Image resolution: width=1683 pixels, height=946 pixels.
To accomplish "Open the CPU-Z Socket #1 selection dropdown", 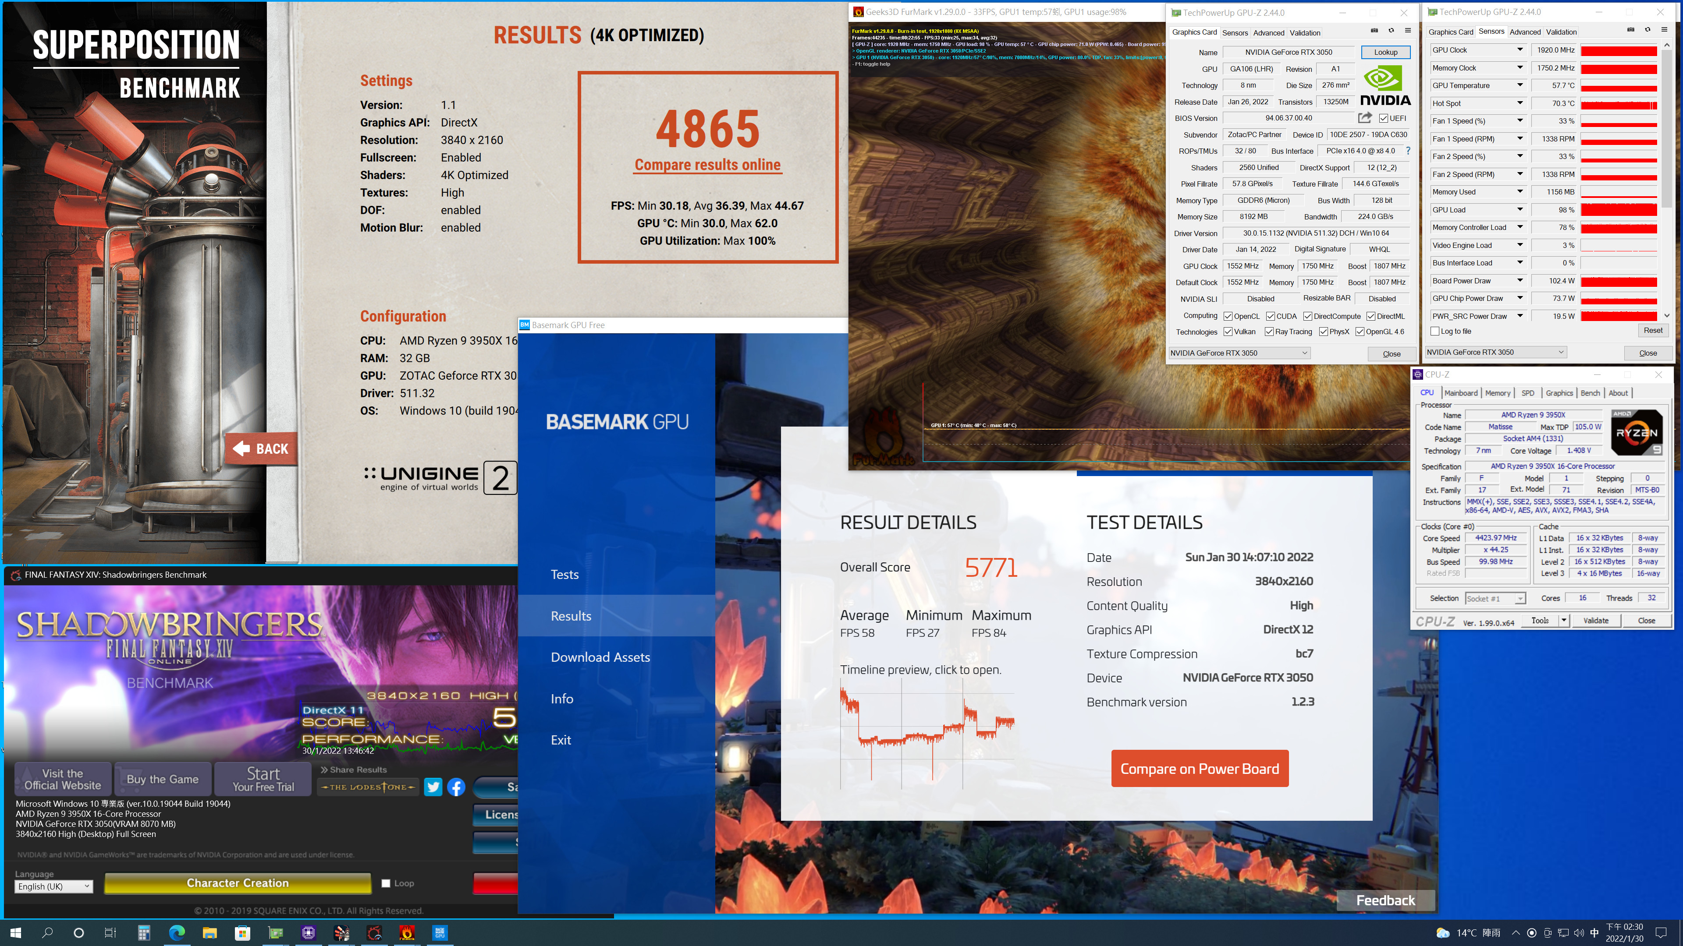I will [x=1495, y=598].
